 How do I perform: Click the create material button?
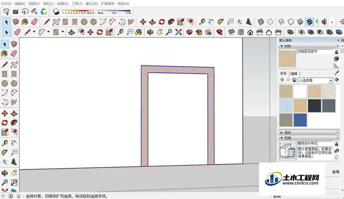[336, 59]
